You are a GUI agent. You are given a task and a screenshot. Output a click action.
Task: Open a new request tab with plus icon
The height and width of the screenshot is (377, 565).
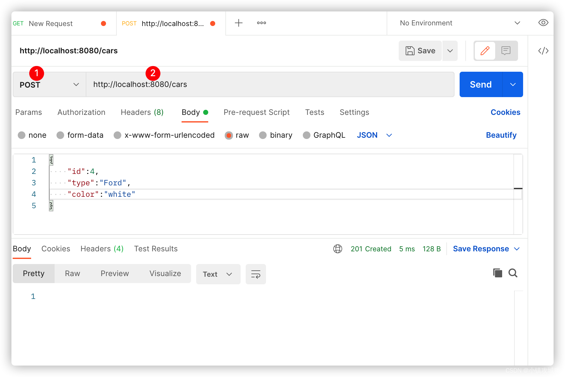(238, 23)
